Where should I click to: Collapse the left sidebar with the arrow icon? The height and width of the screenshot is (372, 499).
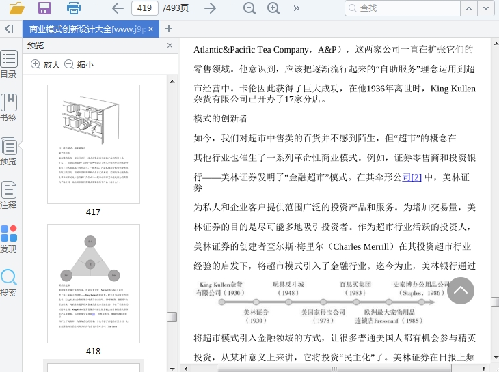pos(9,29)
